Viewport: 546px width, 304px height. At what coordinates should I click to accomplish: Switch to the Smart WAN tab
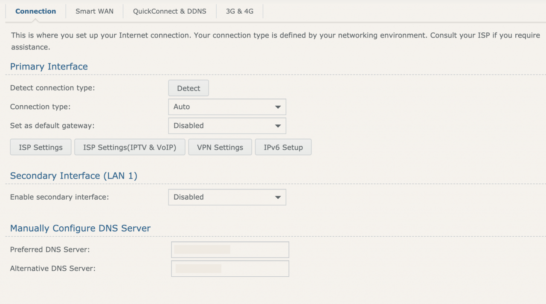coord(94,11)
